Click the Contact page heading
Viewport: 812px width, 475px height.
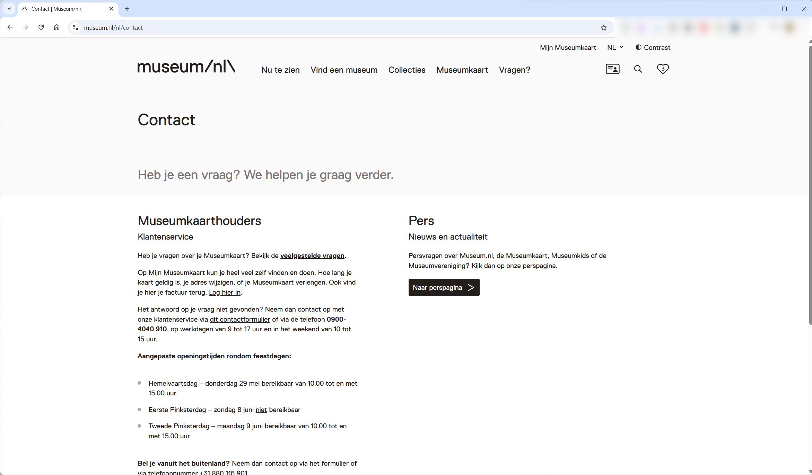[166, 120]
